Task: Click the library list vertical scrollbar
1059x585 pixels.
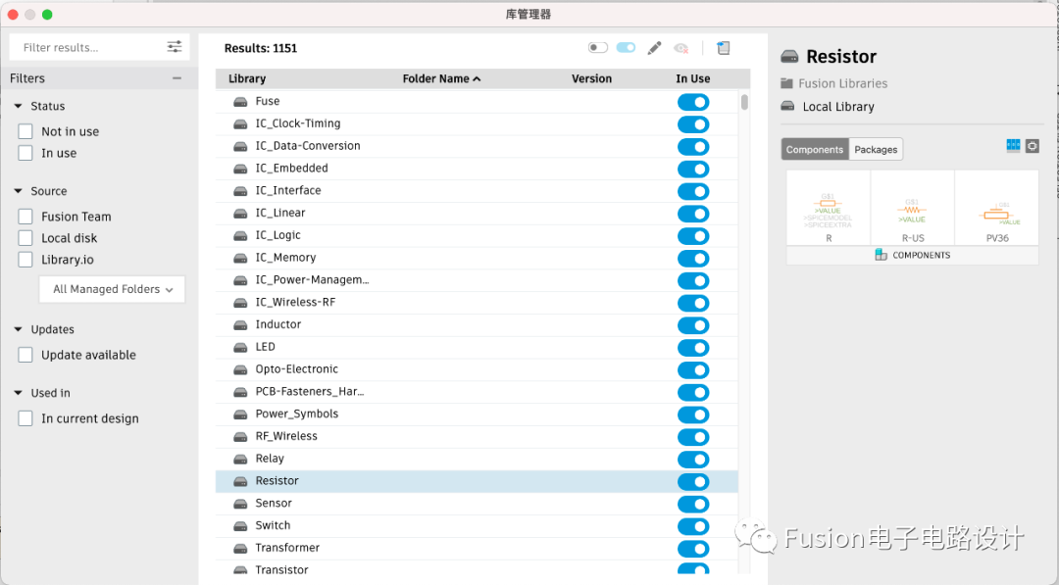Action: pos(744,102)
